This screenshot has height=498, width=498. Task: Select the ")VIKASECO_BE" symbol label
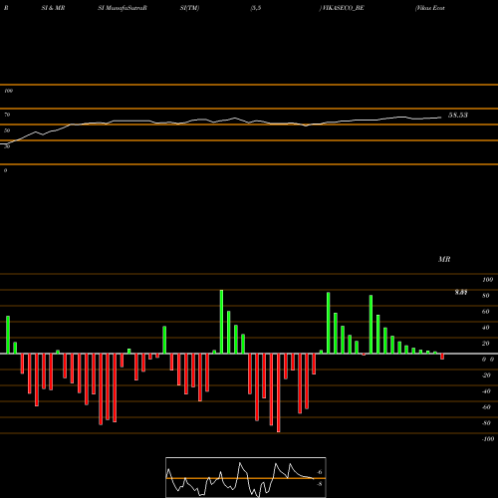pos(342,8)
